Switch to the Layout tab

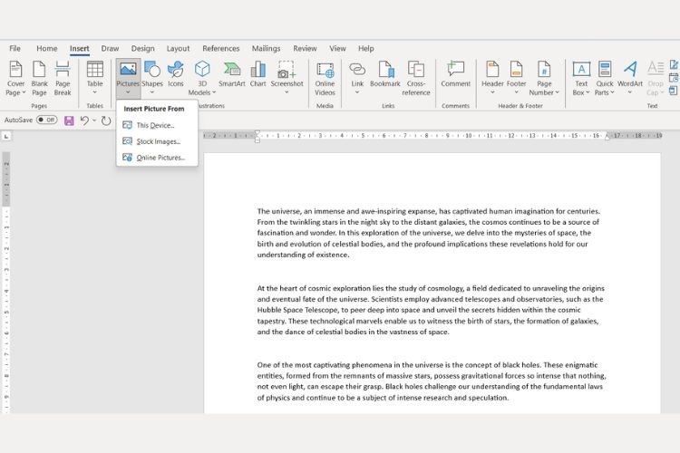[179, 49]
